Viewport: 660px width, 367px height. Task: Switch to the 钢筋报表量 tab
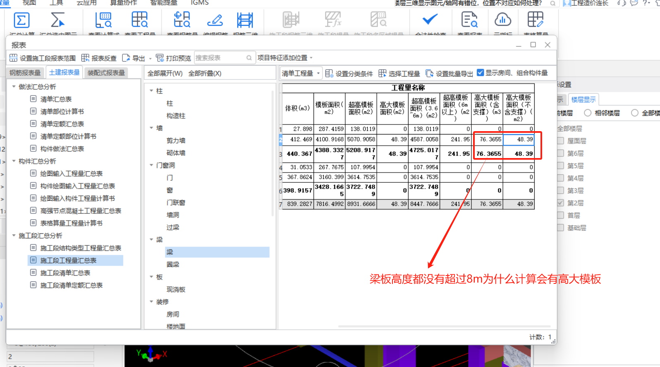pos(25,73)
